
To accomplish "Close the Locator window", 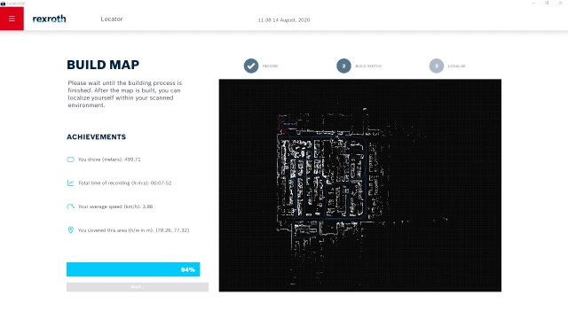I will click(x=560, y=3).
